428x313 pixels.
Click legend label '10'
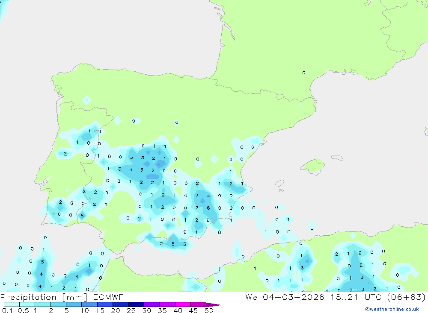[85, 310]
